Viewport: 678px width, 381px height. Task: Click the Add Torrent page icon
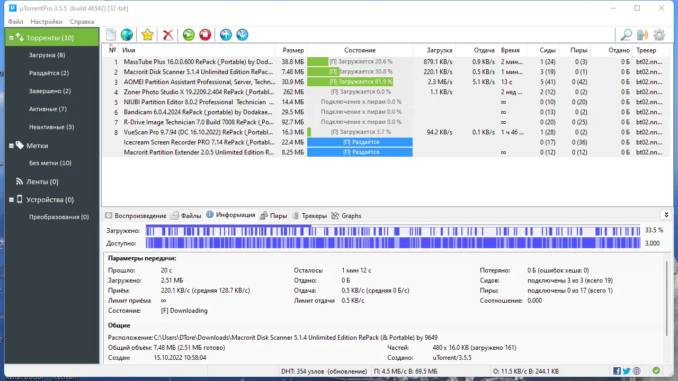(x=111, y=35)
